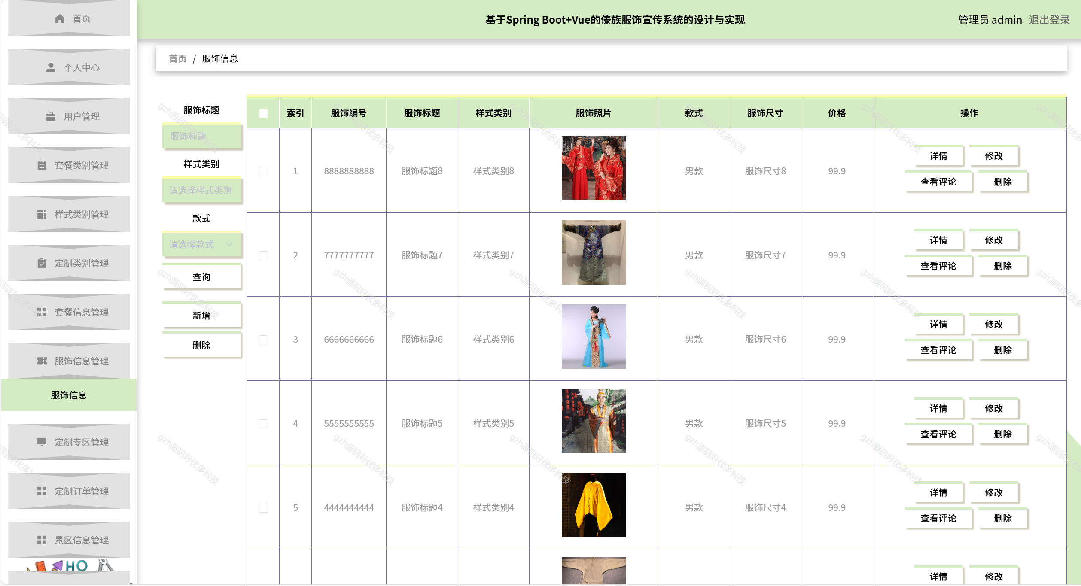Expand 套餐信息管理 sidebar menu
Image resolution: width=1081 pixels, height=586 pixels.
[69, 312]
